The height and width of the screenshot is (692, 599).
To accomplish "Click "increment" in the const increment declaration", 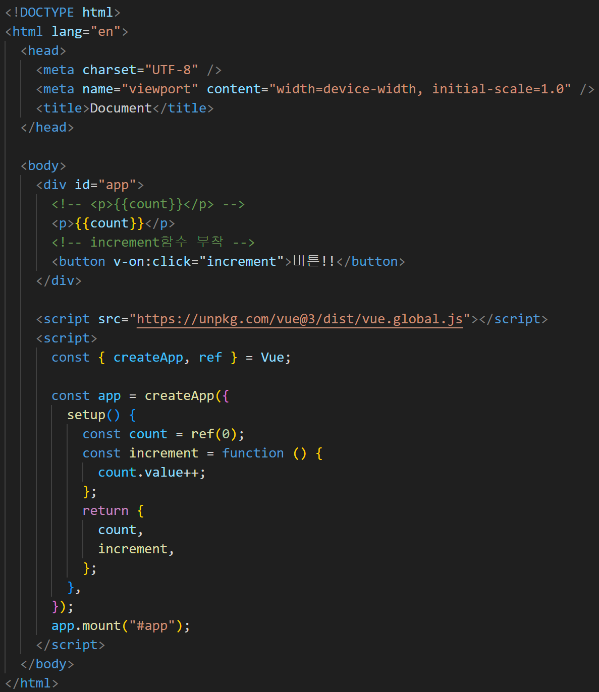I will [164, 453].
